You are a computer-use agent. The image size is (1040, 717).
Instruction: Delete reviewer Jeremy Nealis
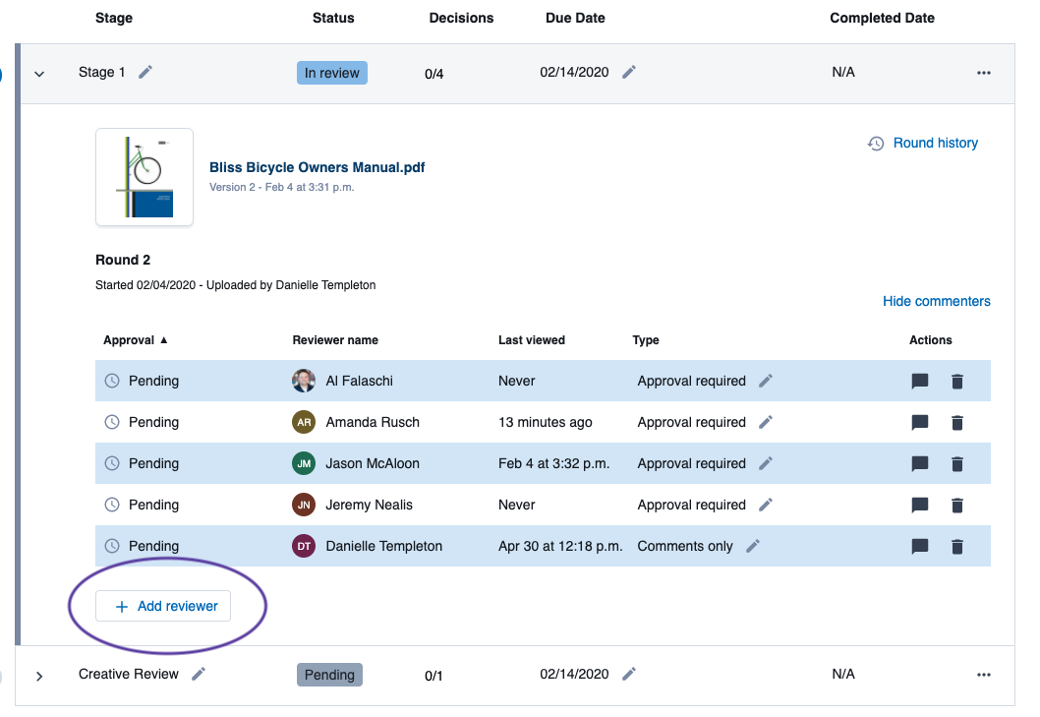[957, 506]
